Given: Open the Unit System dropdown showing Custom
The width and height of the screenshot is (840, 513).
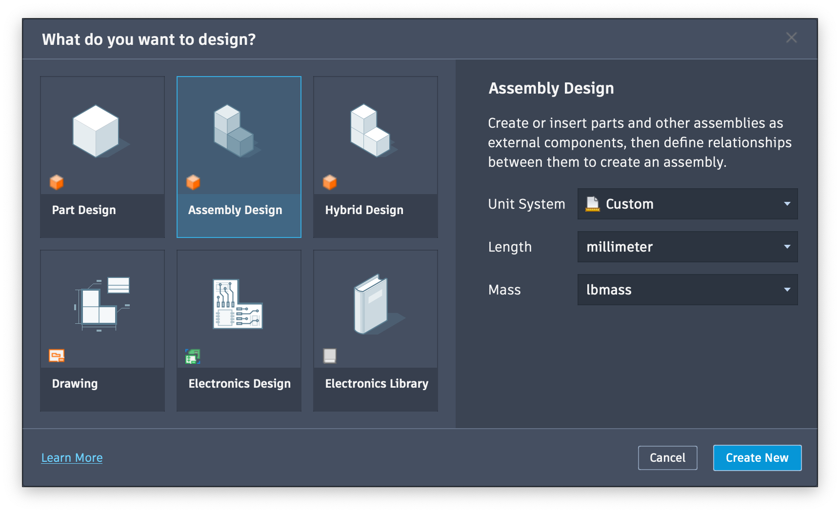Looking at the screenshot, I should point(687,204).
